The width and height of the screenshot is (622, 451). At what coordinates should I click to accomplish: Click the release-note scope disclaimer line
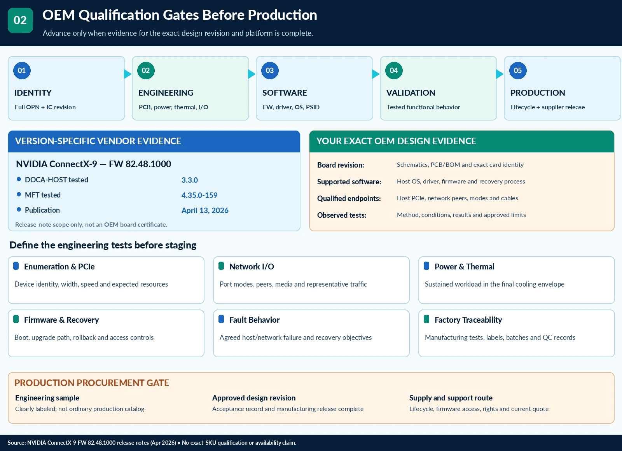point(91,224)
